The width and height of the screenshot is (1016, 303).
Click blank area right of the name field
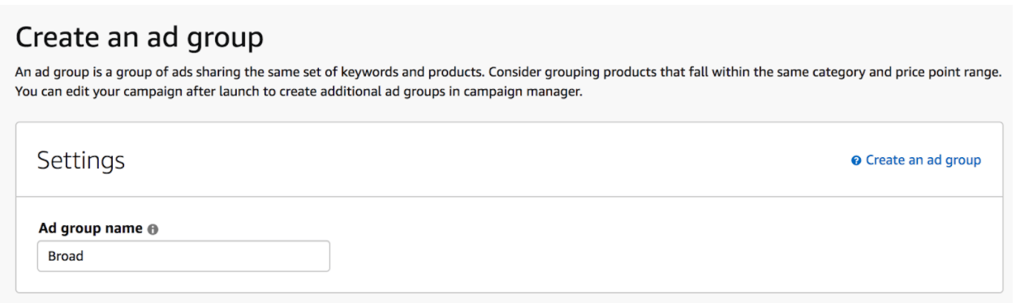click(x=649, y=256)
